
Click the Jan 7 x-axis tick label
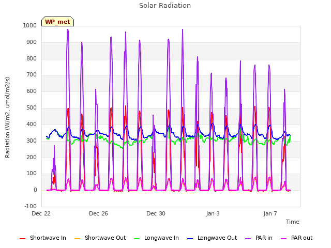coord(270,213)
